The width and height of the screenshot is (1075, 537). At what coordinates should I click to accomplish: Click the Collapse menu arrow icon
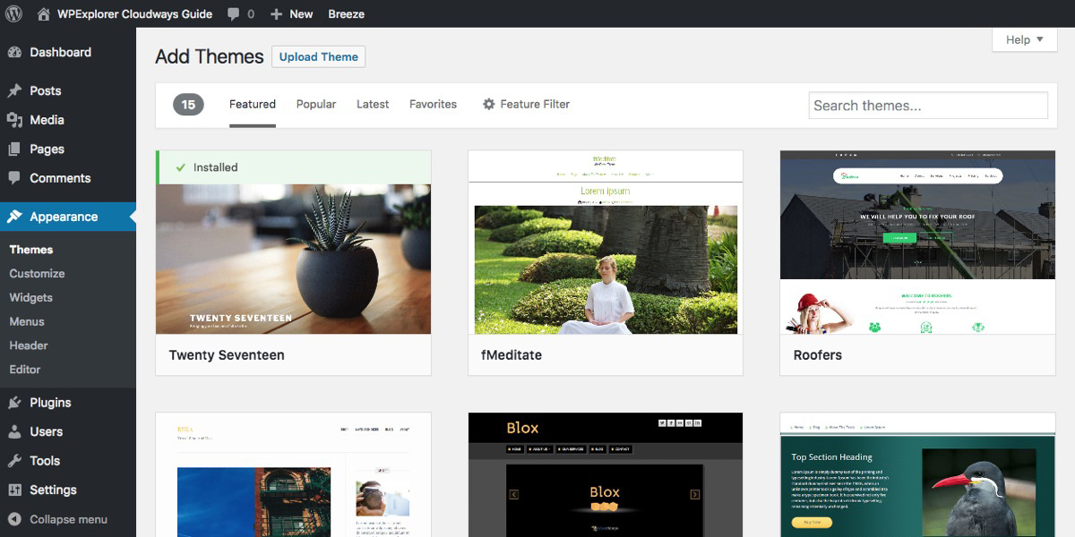(14, 519)
